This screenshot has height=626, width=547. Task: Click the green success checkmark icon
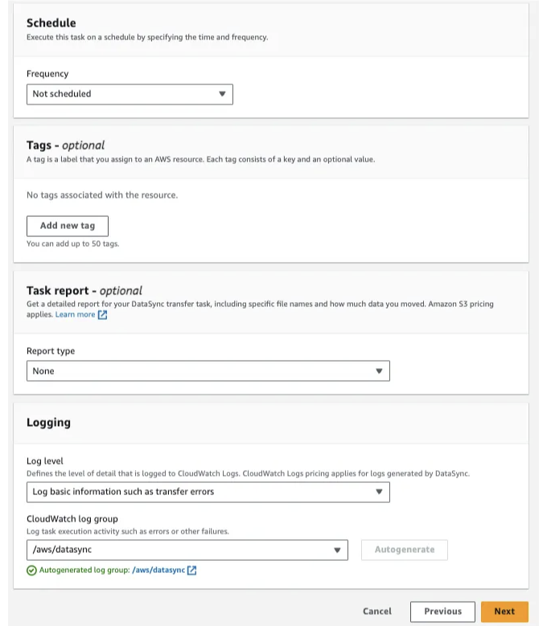coord(31,571)
